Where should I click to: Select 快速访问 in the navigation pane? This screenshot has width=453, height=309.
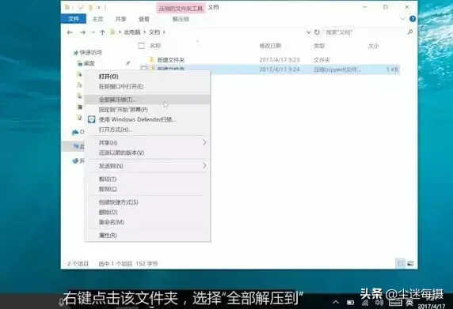[90, 52]
